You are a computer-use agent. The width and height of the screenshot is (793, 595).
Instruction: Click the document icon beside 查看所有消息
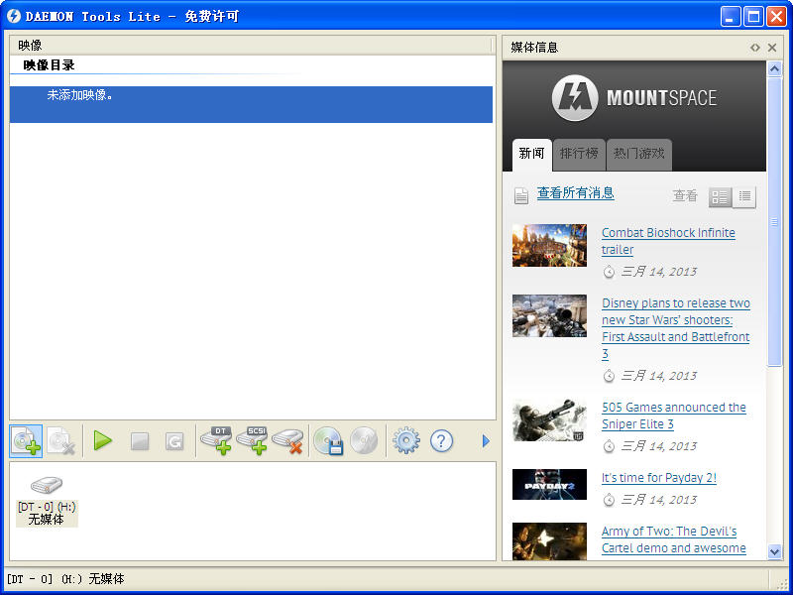coord(521,195)
